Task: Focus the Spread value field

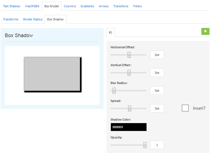Action: 157,108
